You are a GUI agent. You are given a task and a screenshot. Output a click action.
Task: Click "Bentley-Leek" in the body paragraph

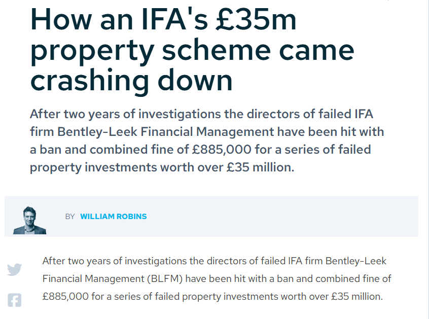355,261
